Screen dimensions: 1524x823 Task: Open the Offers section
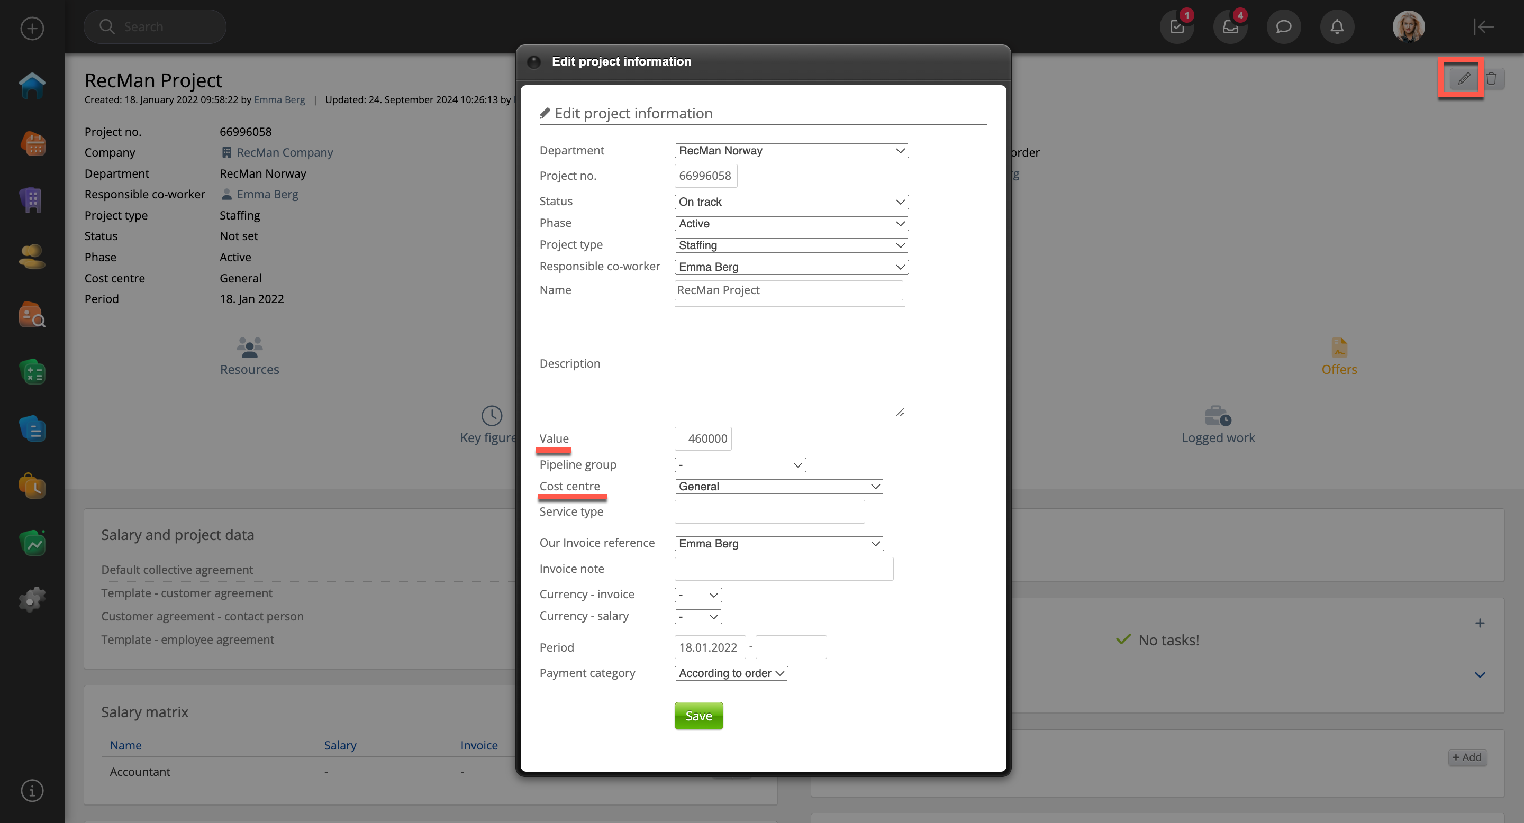point(1339,356)
